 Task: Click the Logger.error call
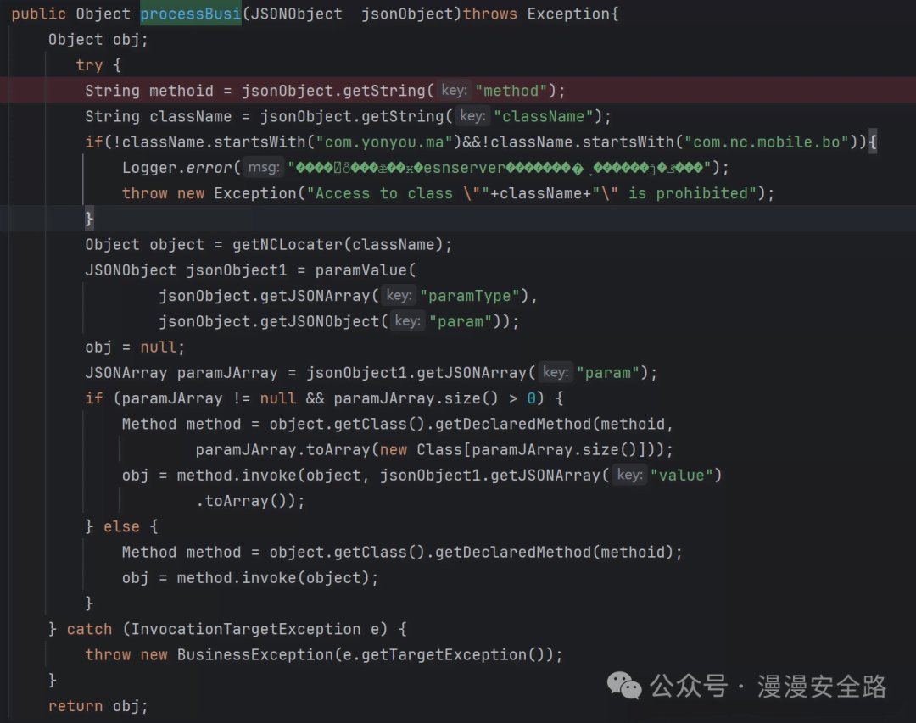pos(177,168)
